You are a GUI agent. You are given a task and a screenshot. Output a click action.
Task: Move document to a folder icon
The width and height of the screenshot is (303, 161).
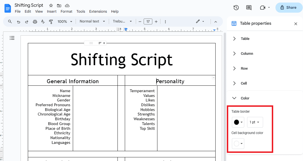click(59, 6)
